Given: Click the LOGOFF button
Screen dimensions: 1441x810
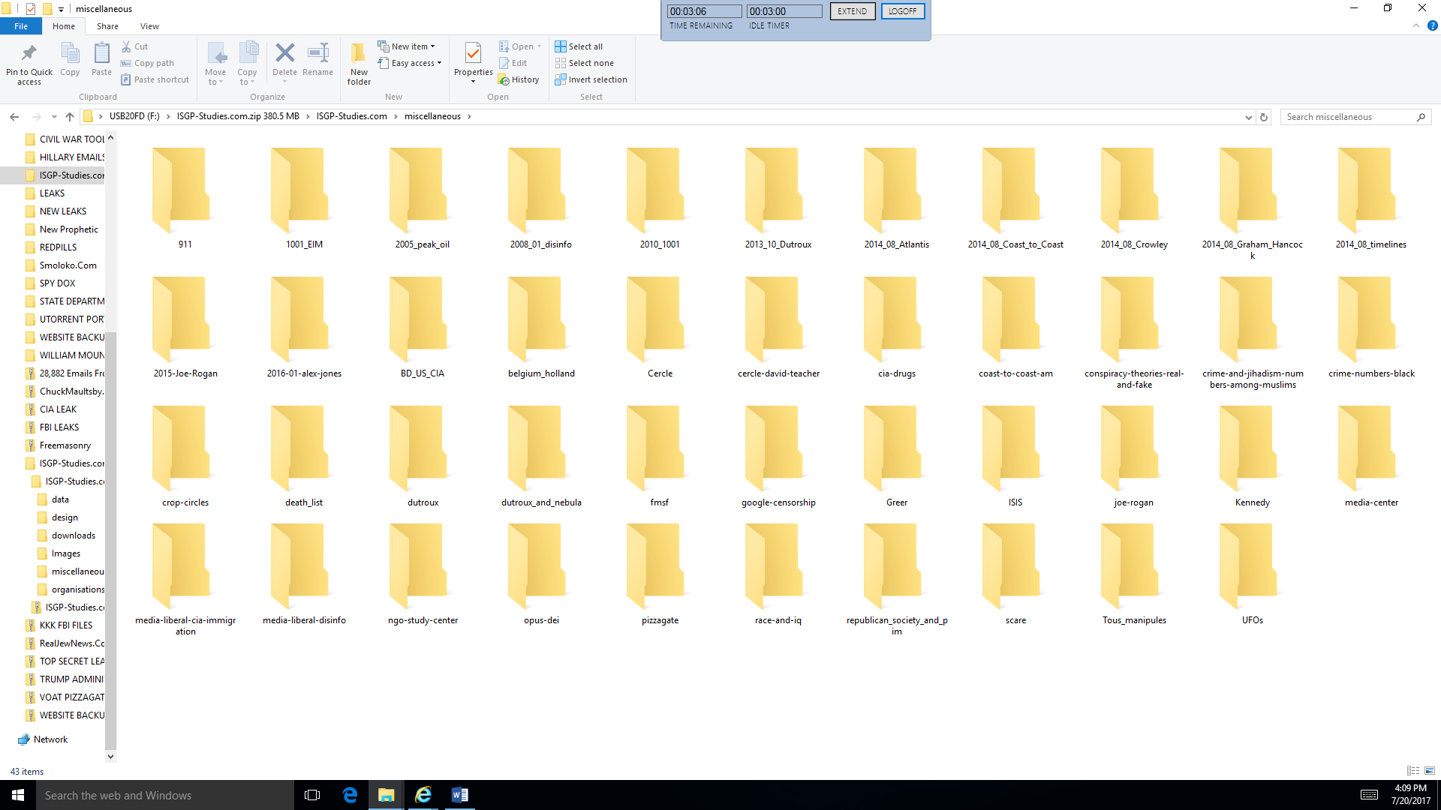Looking at the screenshot, I should tap(902, 11).
